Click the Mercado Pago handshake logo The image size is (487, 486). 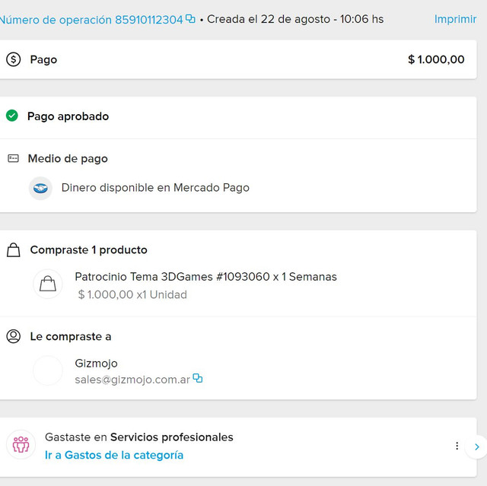40,188
